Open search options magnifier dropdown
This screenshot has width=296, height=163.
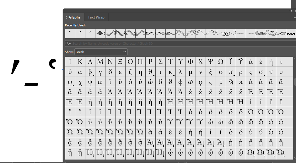click(68, 43)
